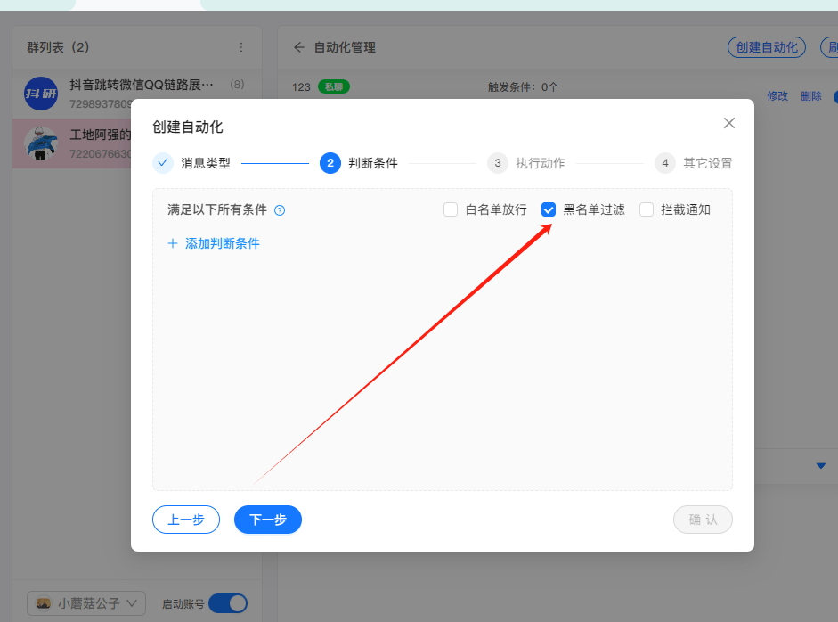The image size is (838, 622).
Task: Turn off the 启动账号 toggle
Action: pyautogui.click(x=228, y=603)
